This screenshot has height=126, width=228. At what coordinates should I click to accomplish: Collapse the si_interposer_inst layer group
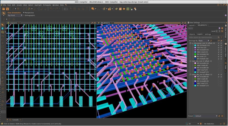[x=190, y=43]
